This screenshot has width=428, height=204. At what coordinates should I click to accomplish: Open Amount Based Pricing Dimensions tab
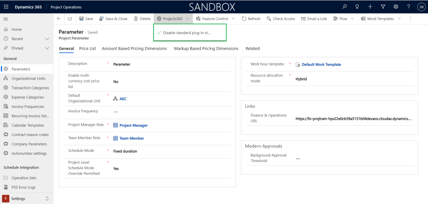pyautogui.click(x=134, y=49)
